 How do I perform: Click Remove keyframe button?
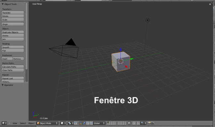[x=19, y=59]
